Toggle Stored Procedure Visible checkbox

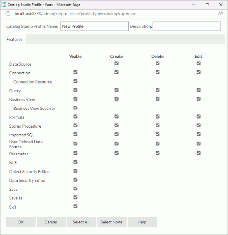[x=76, y=125]
